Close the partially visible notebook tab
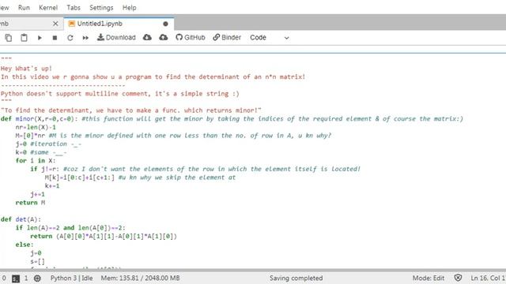Screen dimensions: 506x284 coord(55,24)
